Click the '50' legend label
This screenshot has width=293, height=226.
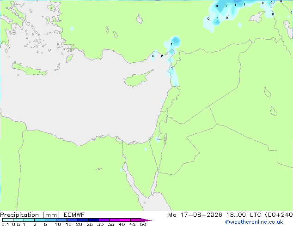pyautogui.click(x=143, y=224)
